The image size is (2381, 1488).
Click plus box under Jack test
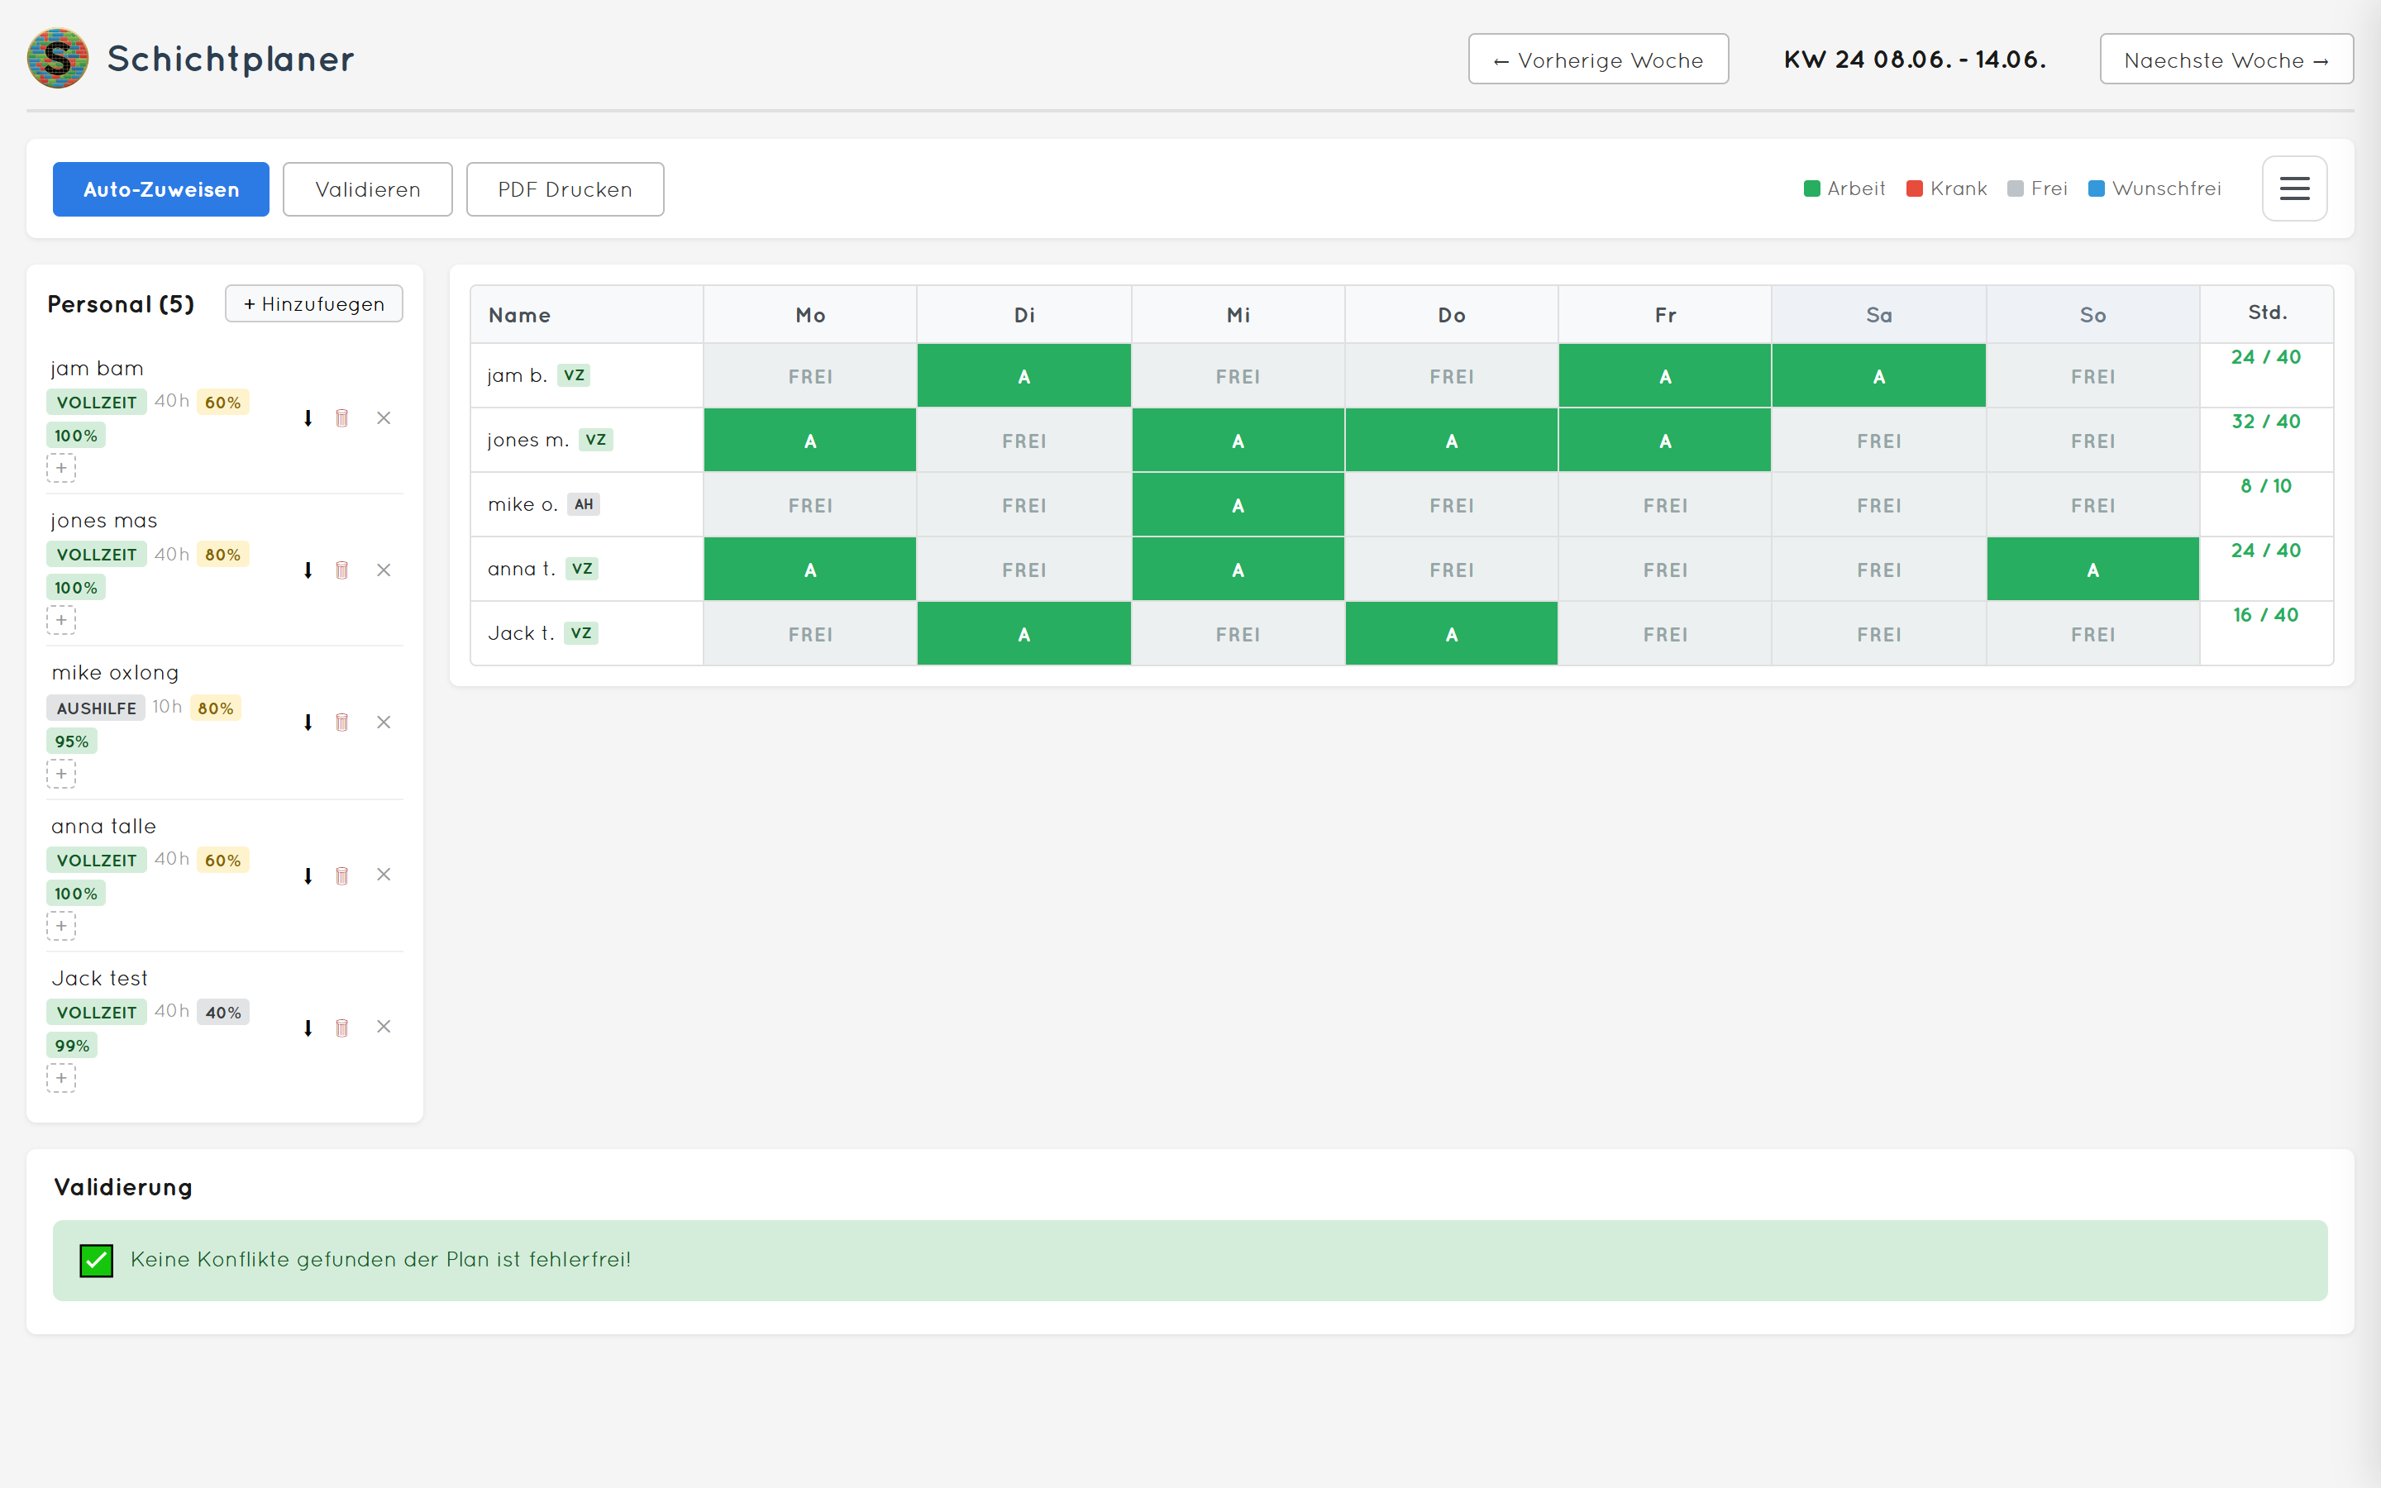pyautogui.click(x=61, y=1079)
